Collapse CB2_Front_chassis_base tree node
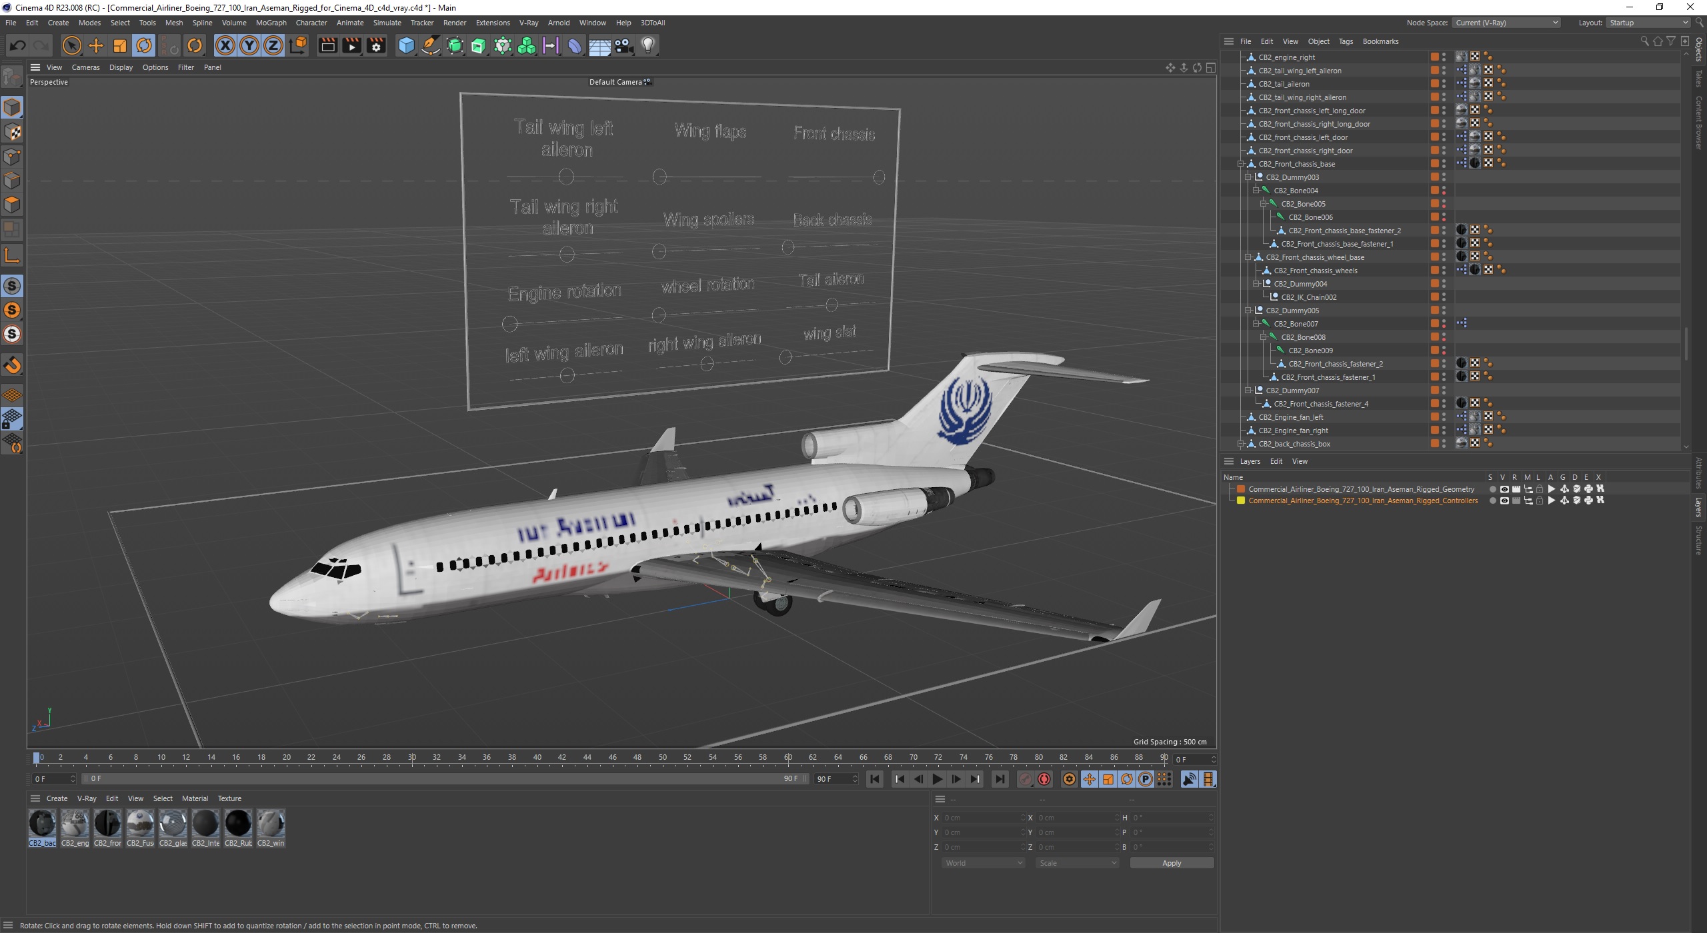 click(1240, 164)
